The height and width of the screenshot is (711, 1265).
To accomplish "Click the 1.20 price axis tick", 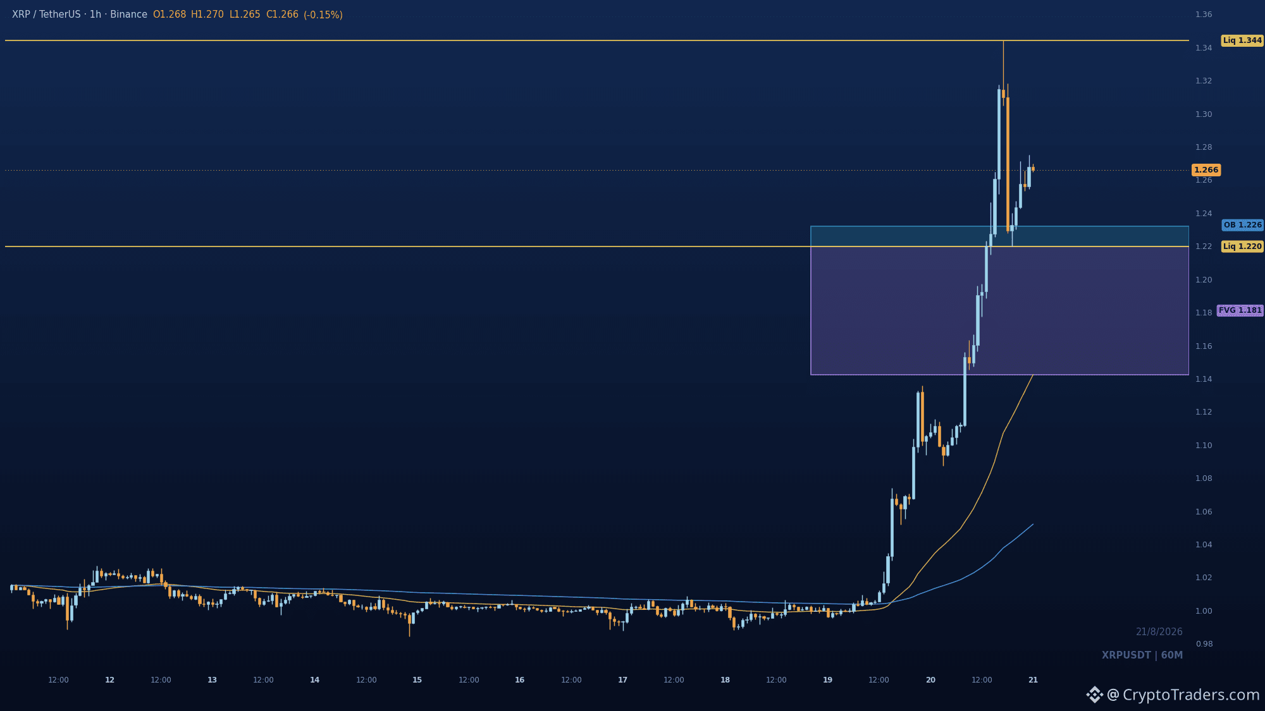I will tap(1204, 280).
